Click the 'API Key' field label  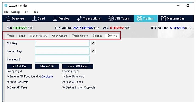(x=12, y=43)
